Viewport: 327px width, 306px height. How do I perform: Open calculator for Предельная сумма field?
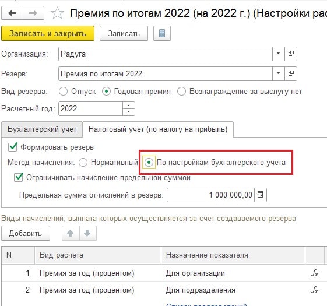click(261, 195)
